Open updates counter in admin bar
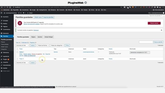The width and height of the screenshot is (165, 93). click(20, 13)
